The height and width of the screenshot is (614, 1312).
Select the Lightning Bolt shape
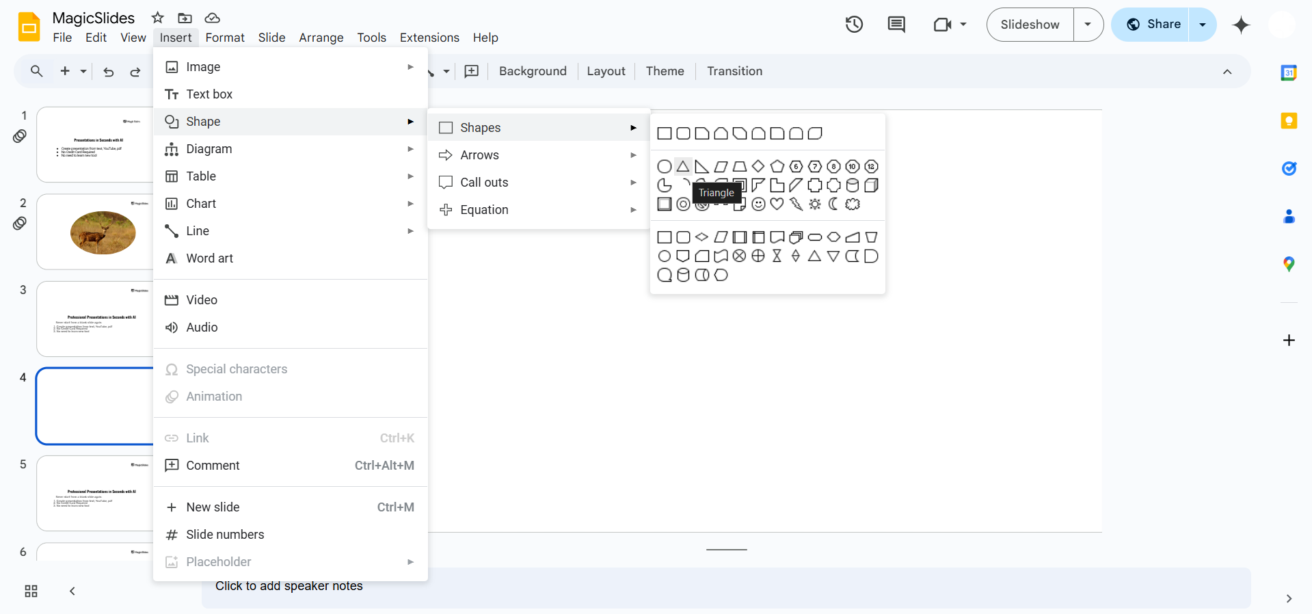pos(796,204)
